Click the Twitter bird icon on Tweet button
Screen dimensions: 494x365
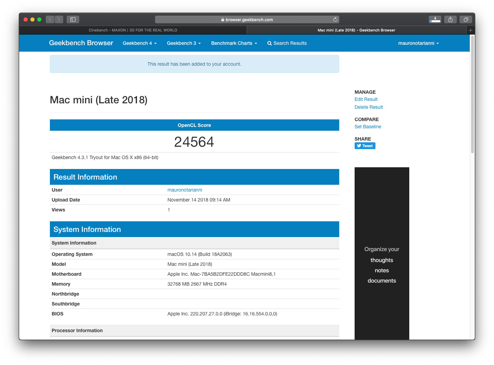point(359,146)
